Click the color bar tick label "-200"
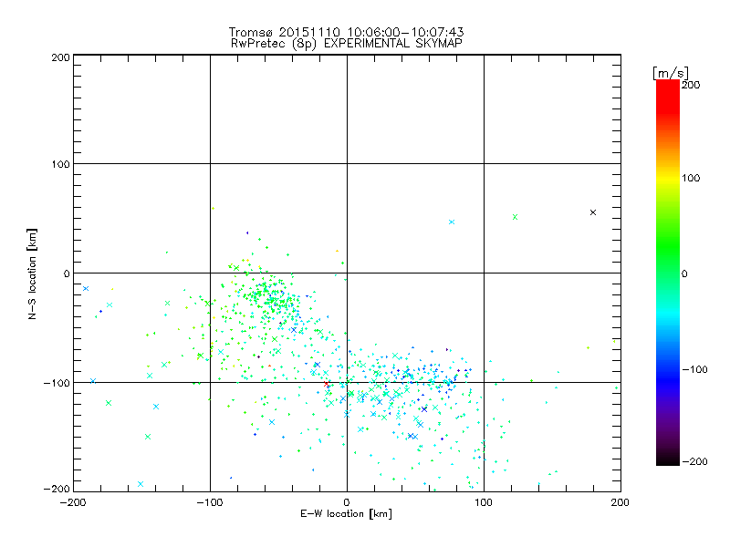This screenshot has height=547, width=730. (694, 461)
